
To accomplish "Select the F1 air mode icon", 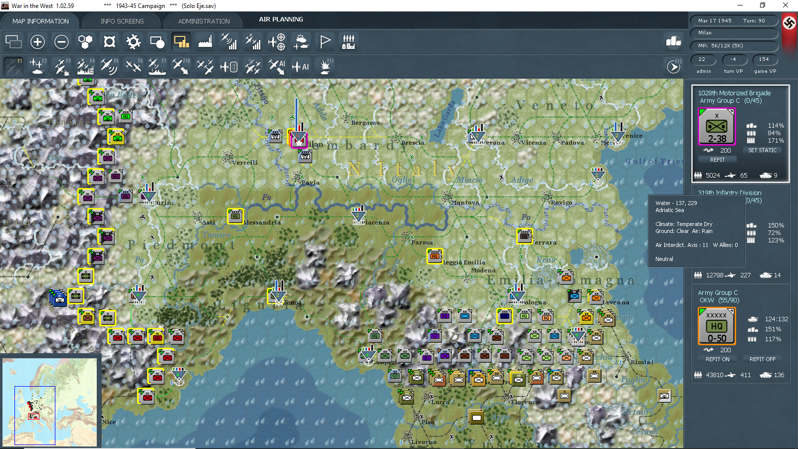I will click(x=13, y=66).
